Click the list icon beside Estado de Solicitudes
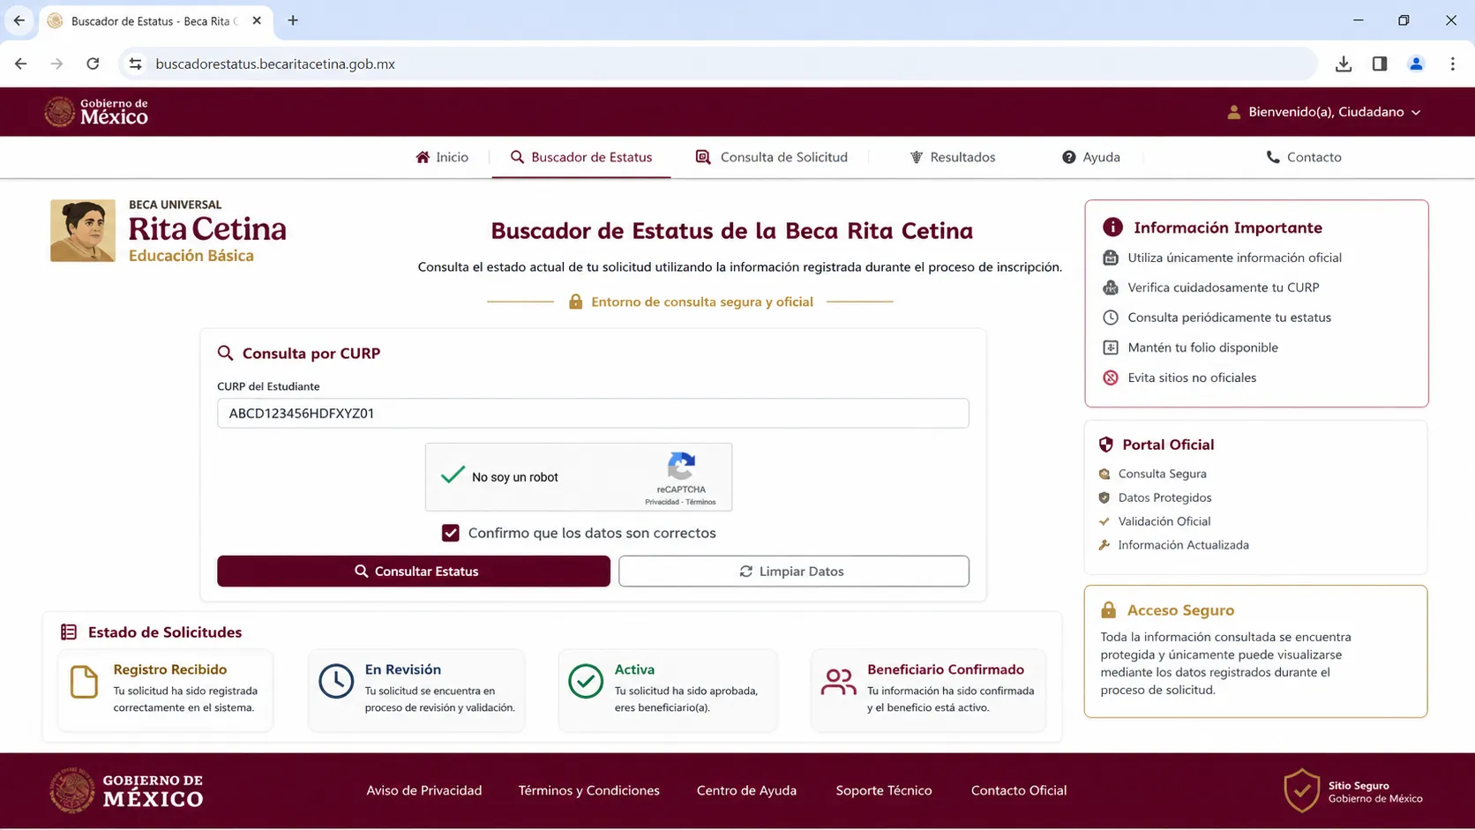The image size is (1475, 830). click(x=69, y=632)
